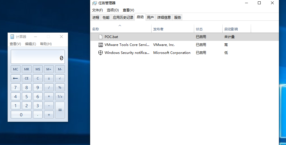286x145 pixels.
Task: Click the C clear button
Action: coord(38,78)
